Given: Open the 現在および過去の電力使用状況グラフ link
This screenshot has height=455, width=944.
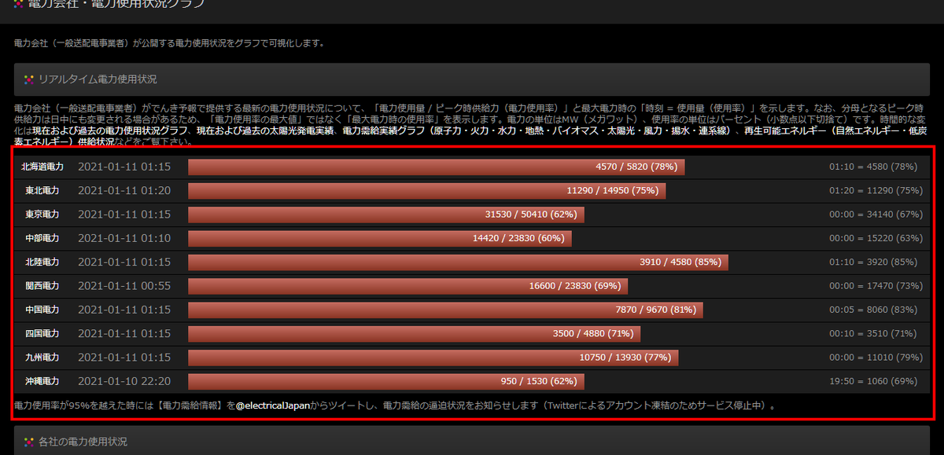Looking at the screenshot, I should coord(110,130).
